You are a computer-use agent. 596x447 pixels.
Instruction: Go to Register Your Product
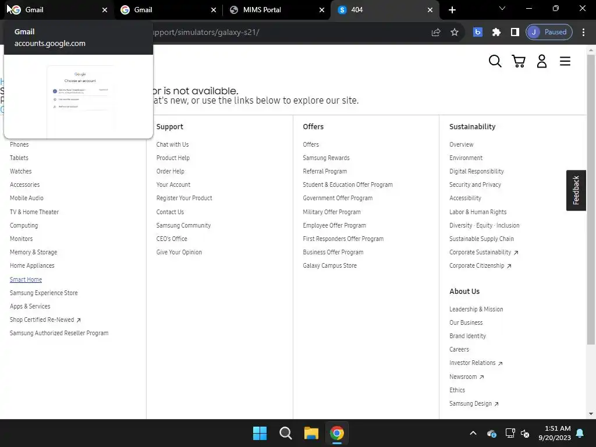(x=184, y=198)
